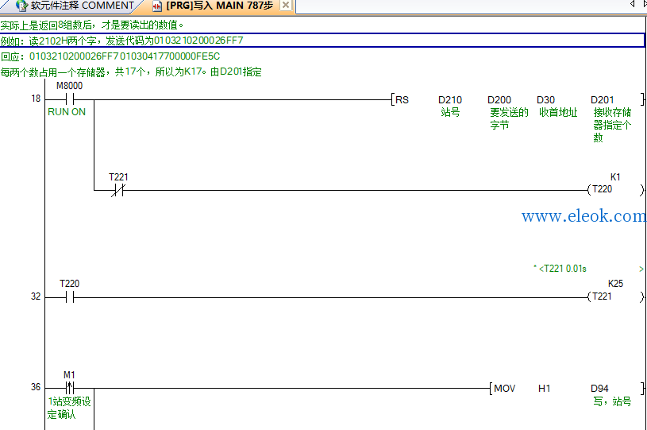
Task: Click the T220 output coil
Action: pyautogui.click(x=614, y=190)
